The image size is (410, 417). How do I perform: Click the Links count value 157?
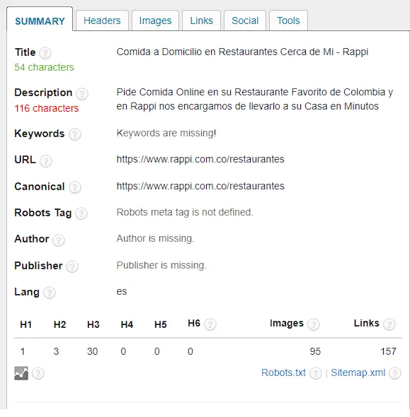389,351
